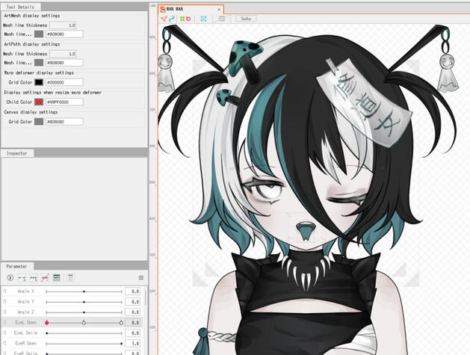The width and height of the screenshot is (470, 355).
Task: Open the Parameter panel hamburger menu
Action: tap(141, 277)
